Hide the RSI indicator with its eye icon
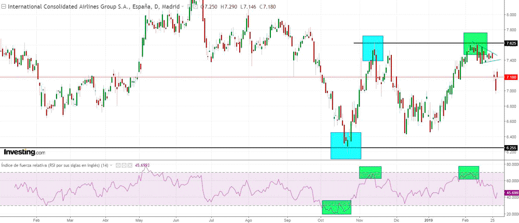 click(118, 165)
